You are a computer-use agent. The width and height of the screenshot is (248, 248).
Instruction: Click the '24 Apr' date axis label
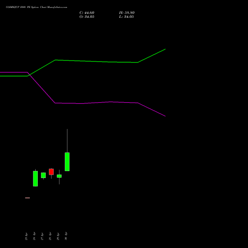coord(34,236)
